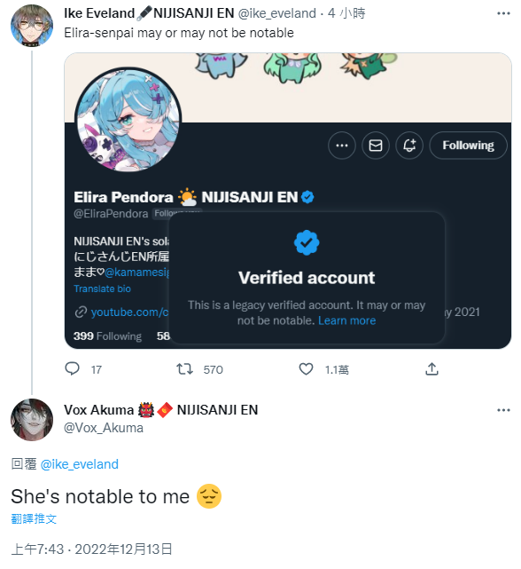Click the tweet timestamp 上午7:43 · 2022年12月13日

[91, 549]
